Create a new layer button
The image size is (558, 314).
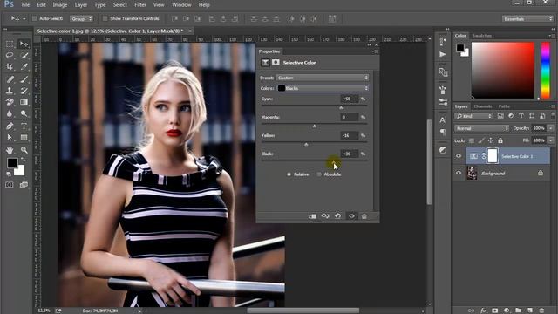530,311
